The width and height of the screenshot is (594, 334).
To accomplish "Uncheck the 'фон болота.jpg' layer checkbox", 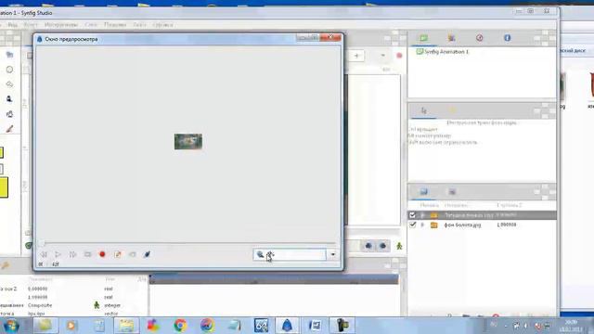I will [x=412, y=225].
